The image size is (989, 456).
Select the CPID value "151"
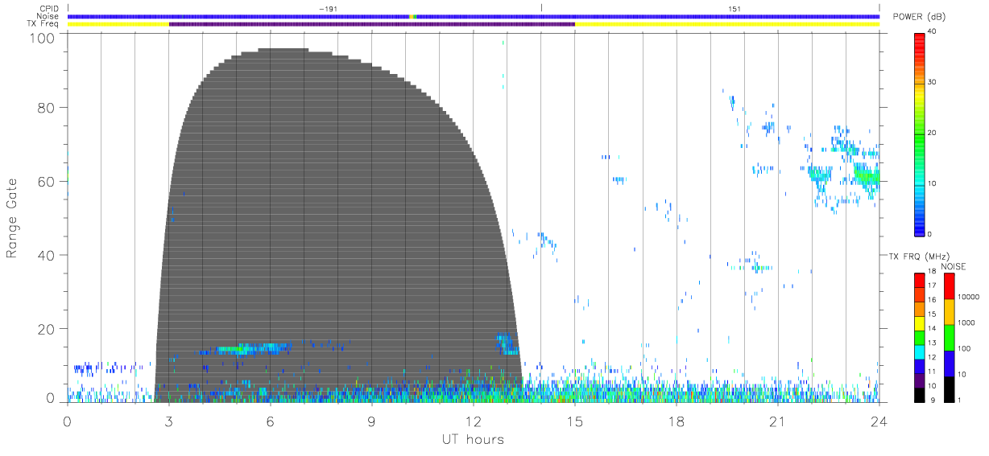click(x=735, y=9)
